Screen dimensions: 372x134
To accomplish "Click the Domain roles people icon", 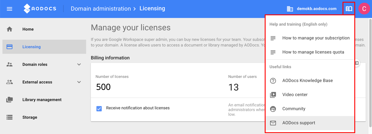I will (9, 64).
